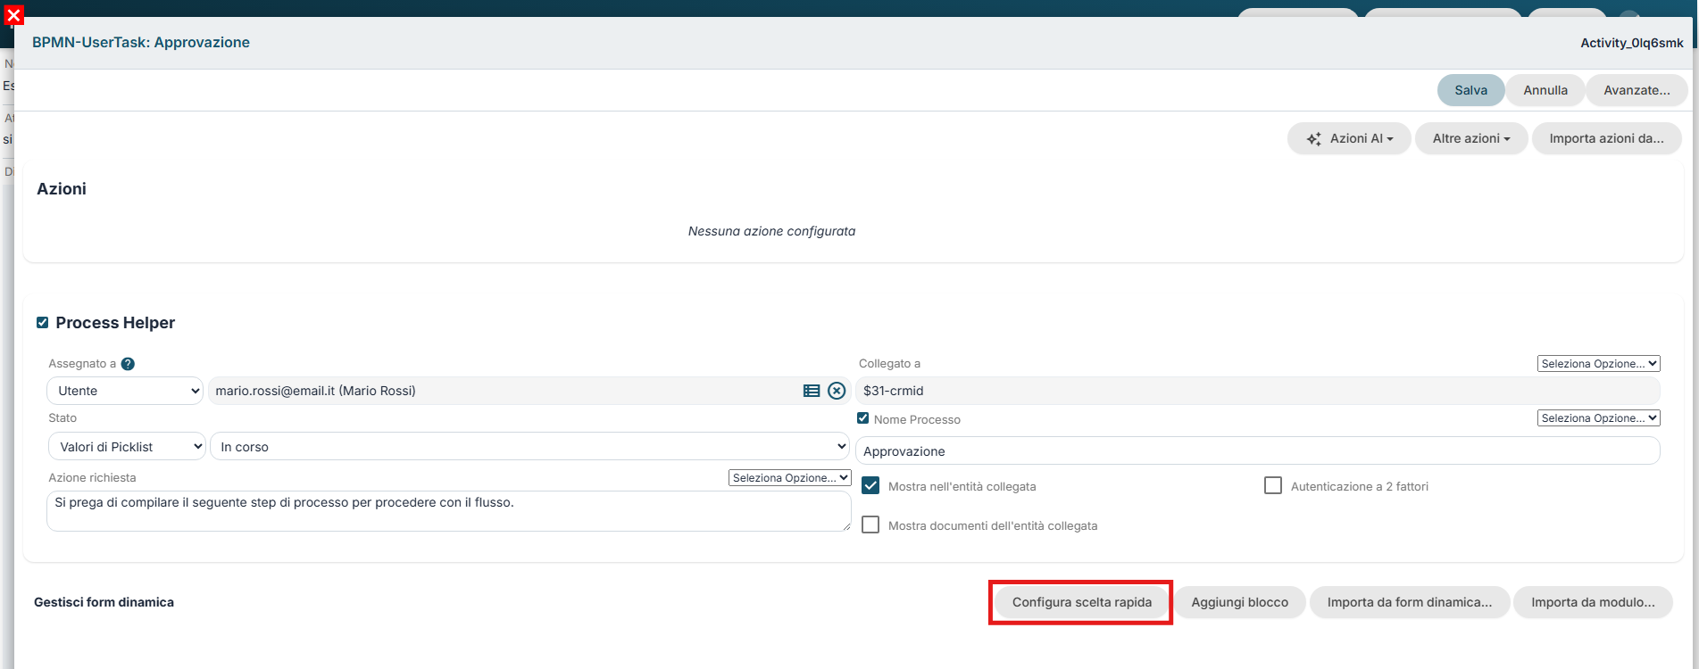
Task: Open the Altre azioni menu
Action: [1471, 138]
